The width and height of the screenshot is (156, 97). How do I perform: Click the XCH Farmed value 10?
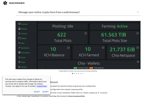(88, 49)
